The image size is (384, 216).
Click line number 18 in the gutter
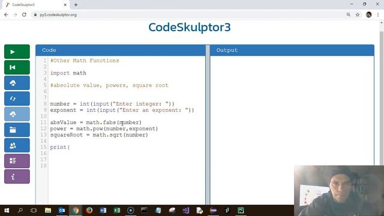coord(43,166)
